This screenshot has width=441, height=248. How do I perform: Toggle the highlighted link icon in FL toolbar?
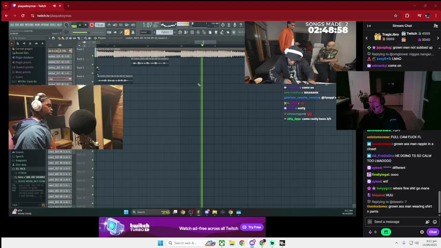coord(127,32)
